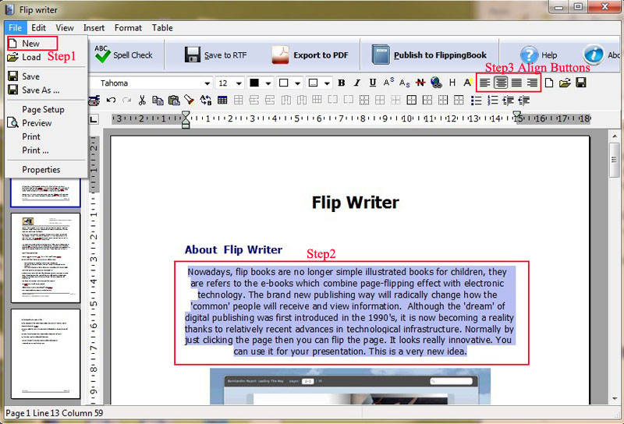Click the bulleted list icon
The width and height of the screenshot is (624, 424).
point(477,101)
